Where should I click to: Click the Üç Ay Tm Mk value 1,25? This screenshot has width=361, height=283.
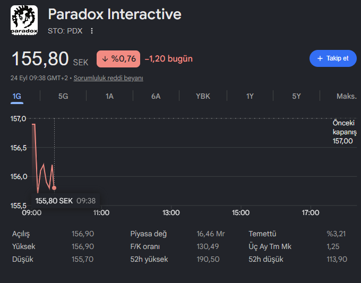click(333, 246)
